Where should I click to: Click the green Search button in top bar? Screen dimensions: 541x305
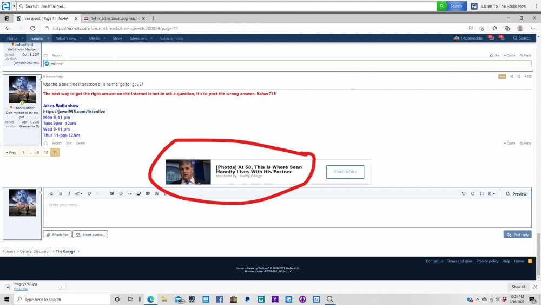pos(452,6)
